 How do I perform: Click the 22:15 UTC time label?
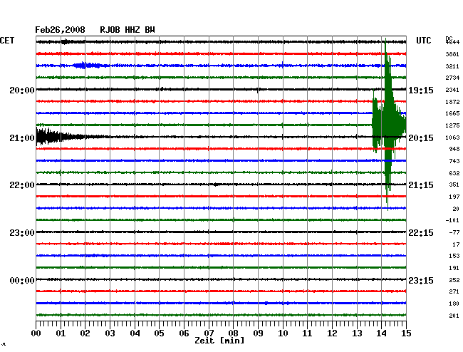click(421, 233)
